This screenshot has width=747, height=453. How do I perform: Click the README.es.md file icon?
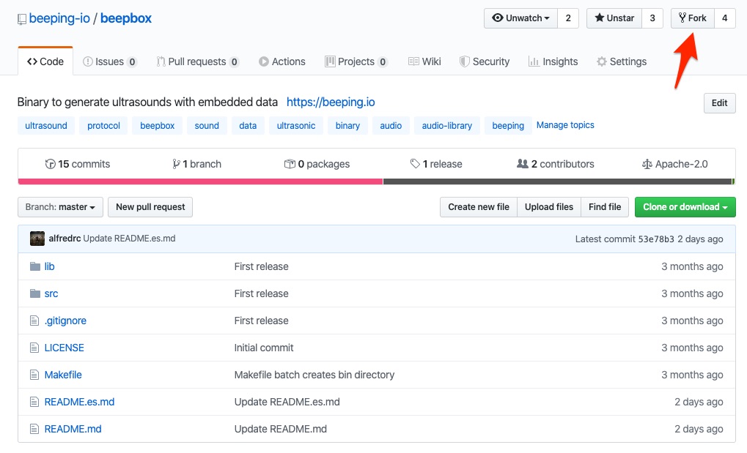tap(34, 402)
